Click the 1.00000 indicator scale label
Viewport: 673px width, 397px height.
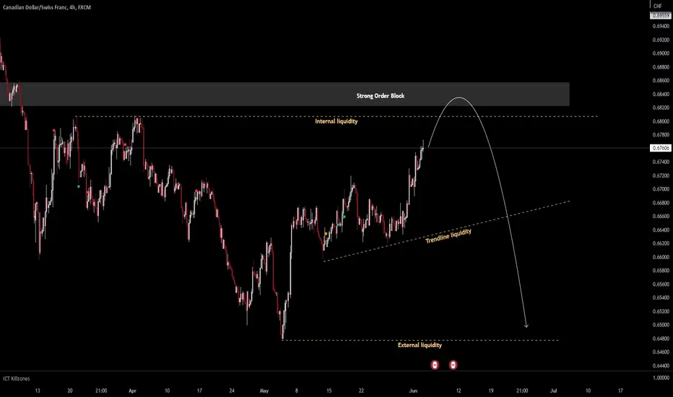(661, 378)
